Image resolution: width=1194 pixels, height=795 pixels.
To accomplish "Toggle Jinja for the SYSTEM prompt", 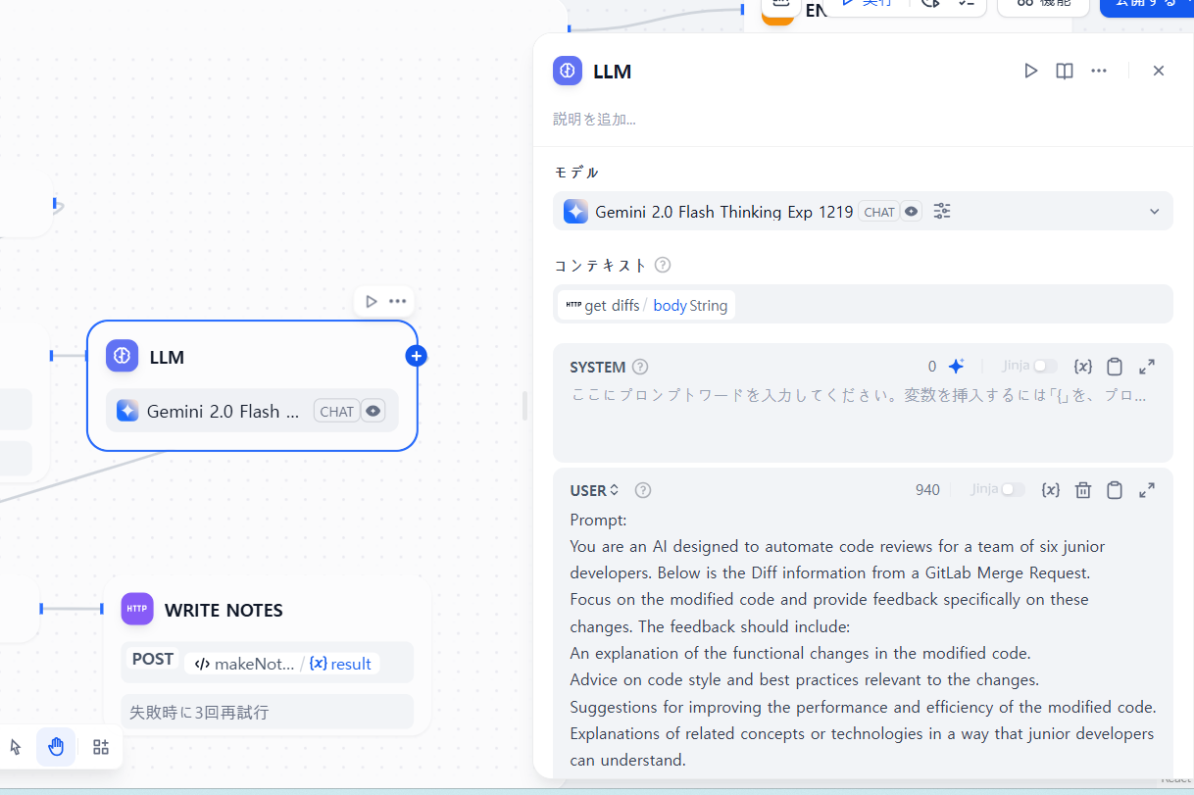I will 1045,366.
